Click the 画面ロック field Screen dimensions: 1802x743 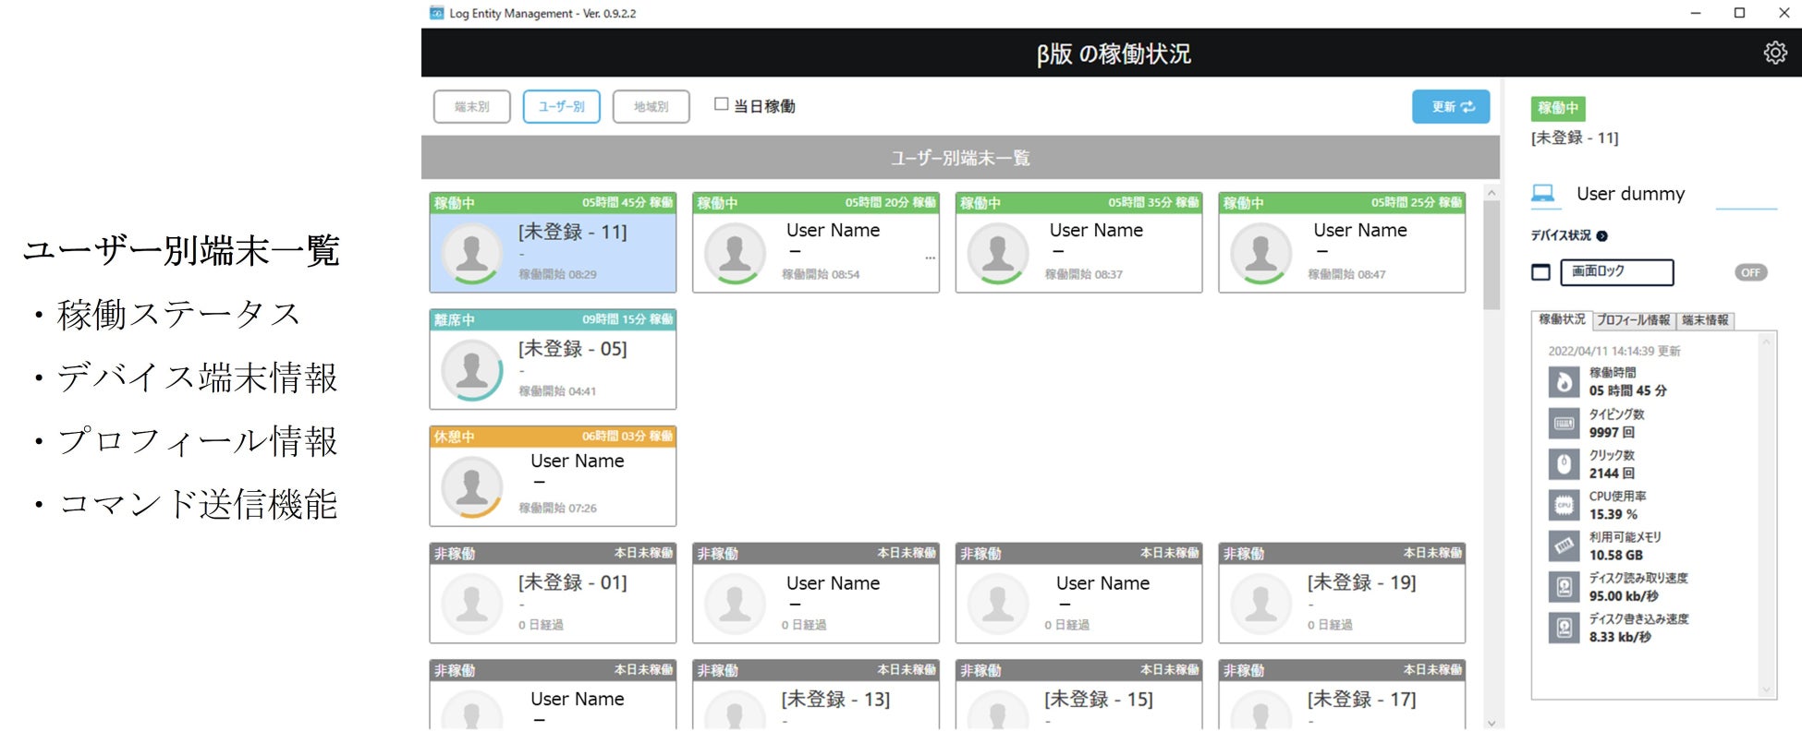1617,272
